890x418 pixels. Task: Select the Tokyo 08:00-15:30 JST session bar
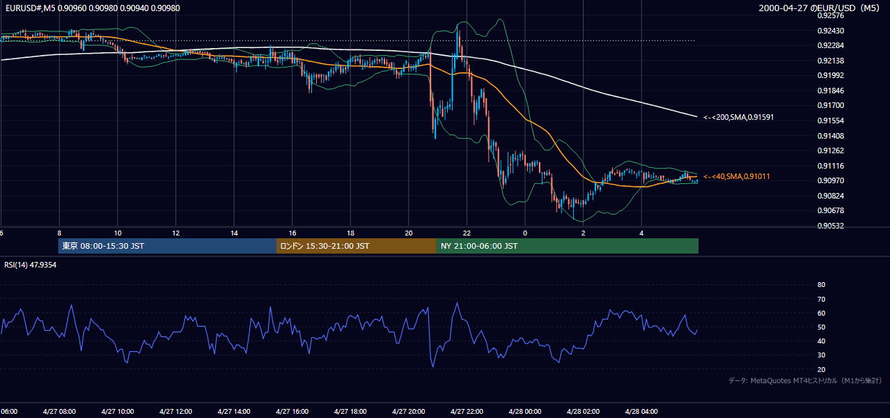click(x=167, y=246)
